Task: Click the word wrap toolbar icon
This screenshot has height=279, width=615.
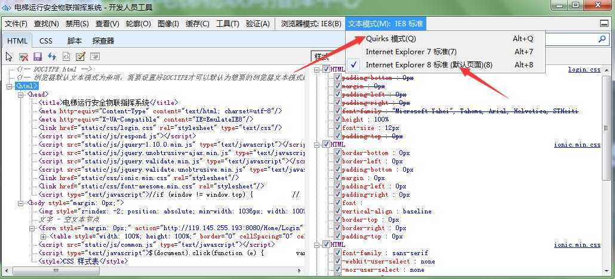Action: 94,57
